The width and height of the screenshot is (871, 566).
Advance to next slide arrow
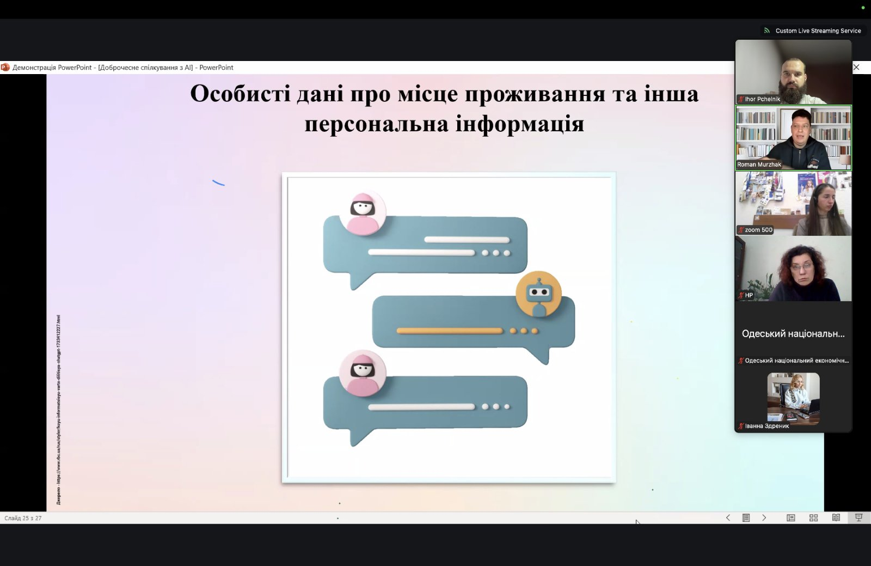[x=764, y=518]
